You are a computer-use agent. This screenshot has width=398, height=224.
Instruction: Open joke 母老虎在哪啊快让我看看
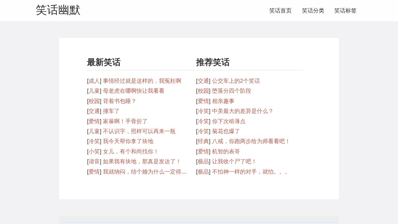pos(134,91)
